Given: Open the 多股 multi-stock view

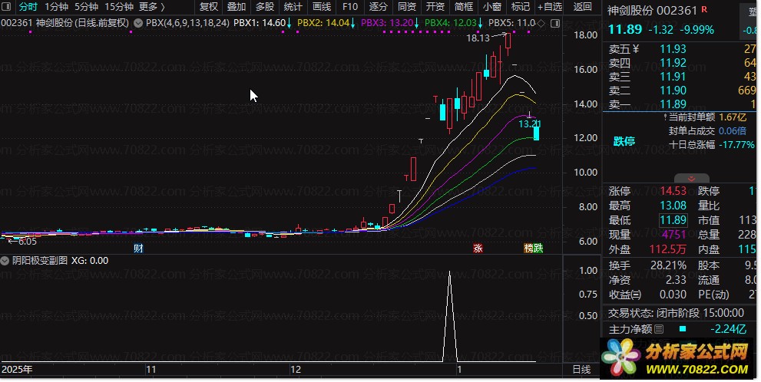Looking at the screenshot, I should tap(265, 7).
